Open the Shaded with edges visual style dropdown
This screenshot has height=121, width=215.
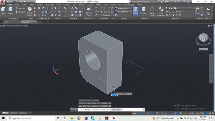coord(123,8)
